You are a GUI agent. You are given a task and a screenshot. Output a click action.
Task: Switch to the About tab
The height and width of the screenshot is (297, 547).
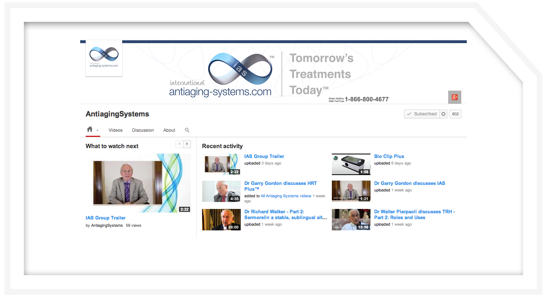169,130
